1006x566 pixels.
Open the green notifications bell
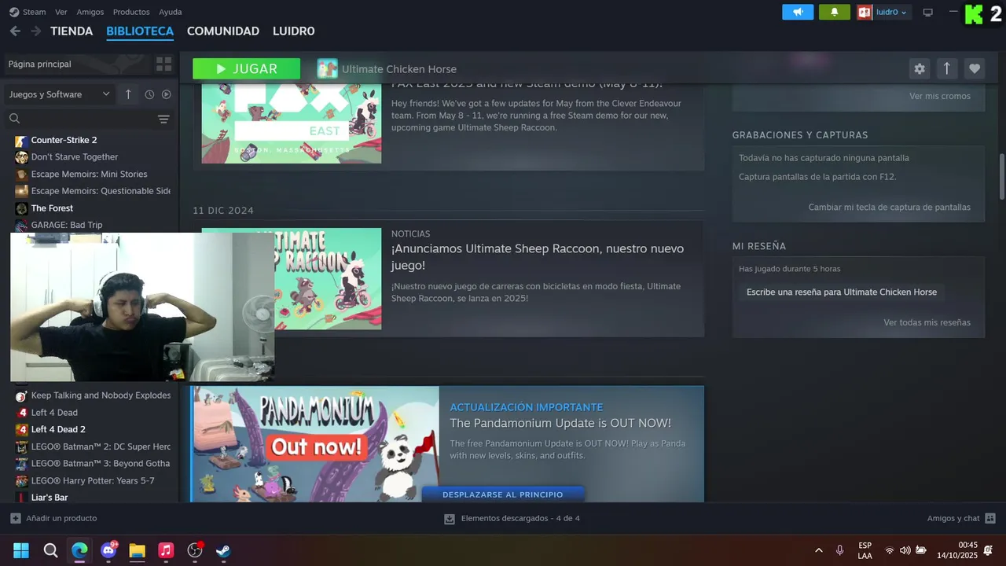[834, 12]
